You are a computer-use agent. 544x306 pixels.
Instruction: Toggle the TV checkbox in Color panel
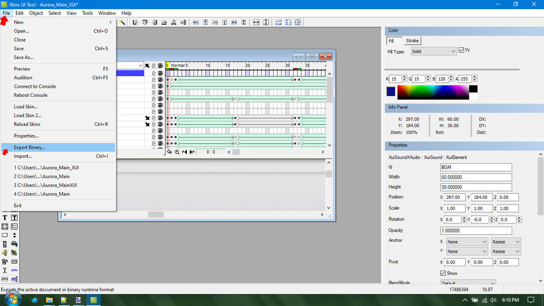click(x=461, y=50)
